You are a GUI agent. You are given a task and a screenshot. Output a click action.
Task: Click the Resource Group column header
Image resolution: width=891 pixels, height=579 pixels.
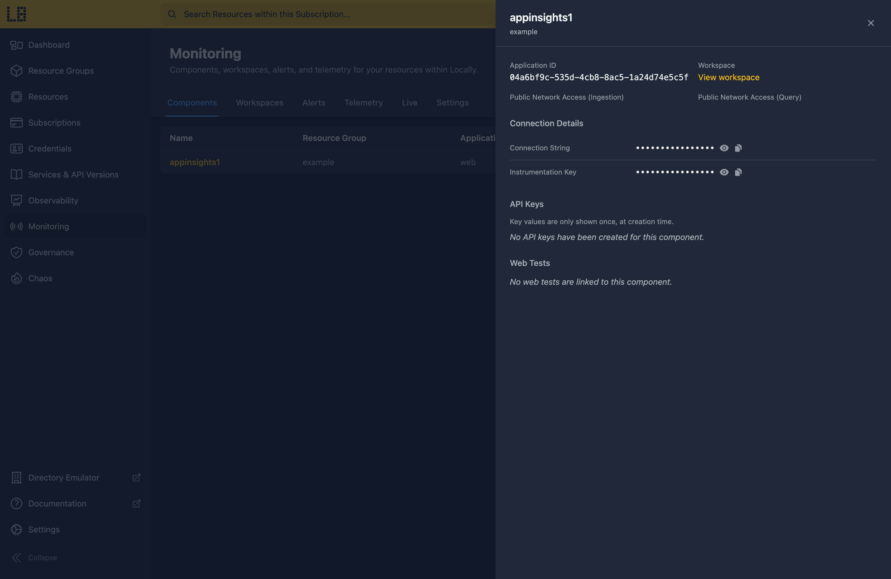334,138
